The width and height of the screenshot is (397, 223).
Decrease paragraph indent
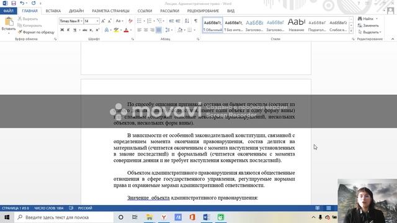(x=171, y=21)
